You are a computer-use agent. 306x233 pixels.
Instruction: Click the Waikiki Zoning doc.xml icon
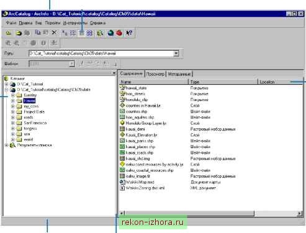(x=122, y=188)
